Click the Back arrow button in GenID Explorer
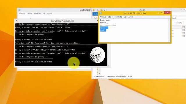 [95, 18]
